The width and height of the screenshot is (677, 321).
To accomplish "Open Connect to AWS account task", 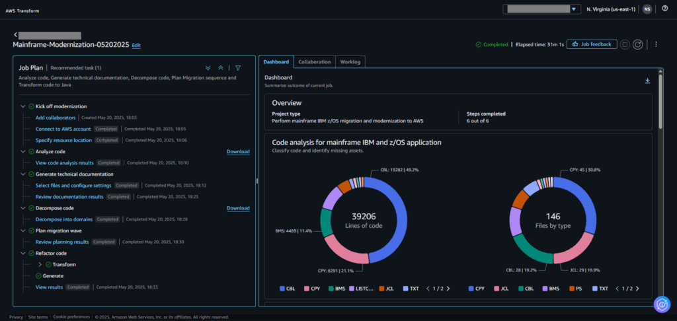I will pos(63,129).
